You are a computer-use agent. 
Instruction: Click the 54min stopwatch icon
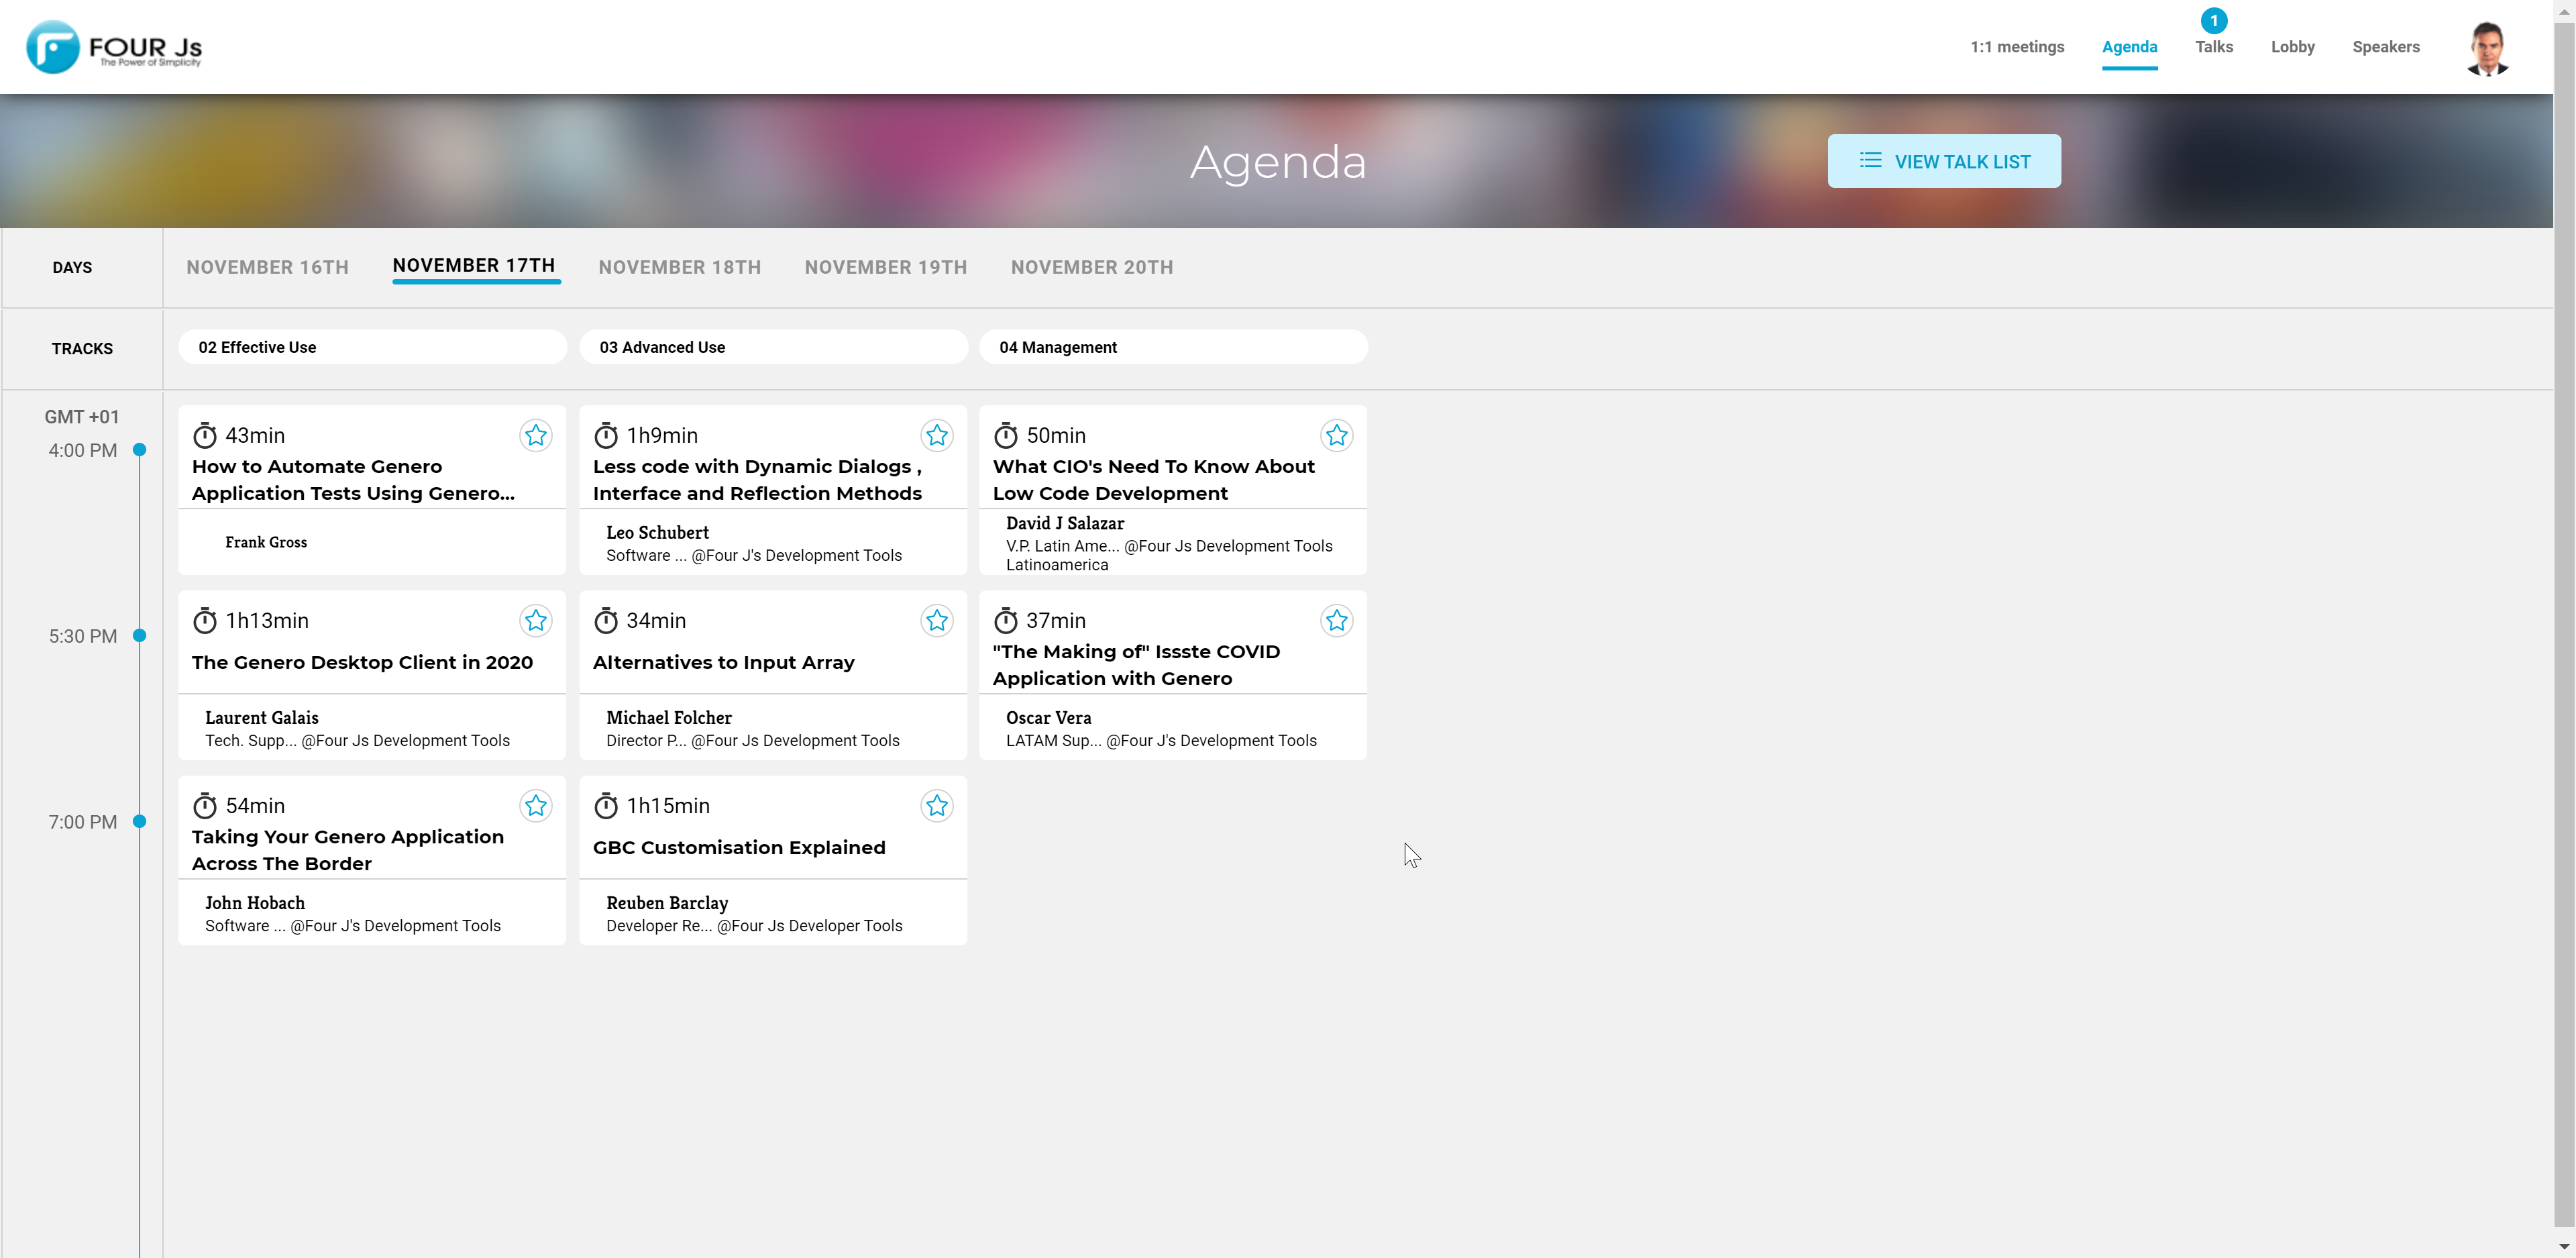pyautogui.click(x=205, y=805)
